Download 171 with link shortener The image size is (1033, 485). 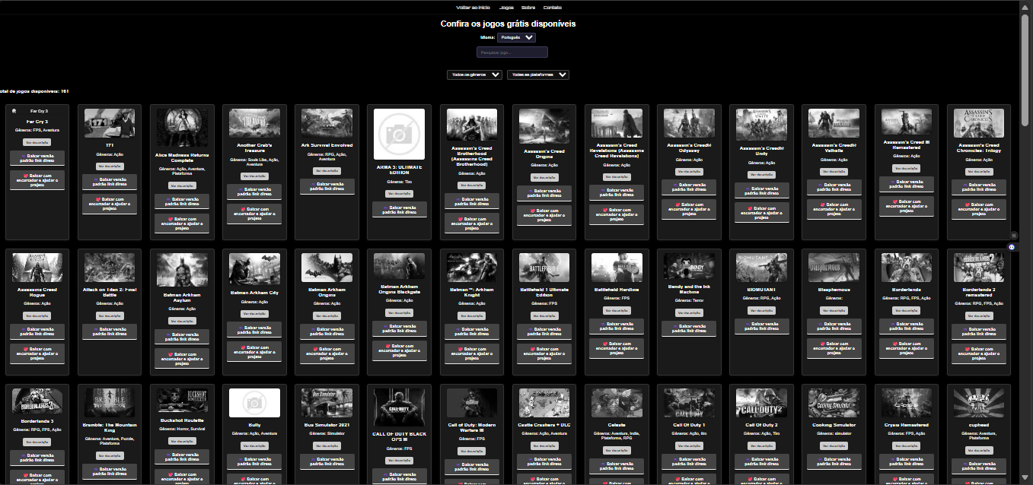(x=110, y=204)
